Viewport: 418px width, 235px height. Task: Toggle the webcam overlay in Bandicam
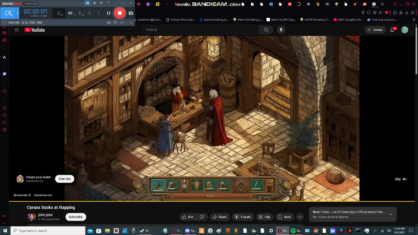[59, 13]
